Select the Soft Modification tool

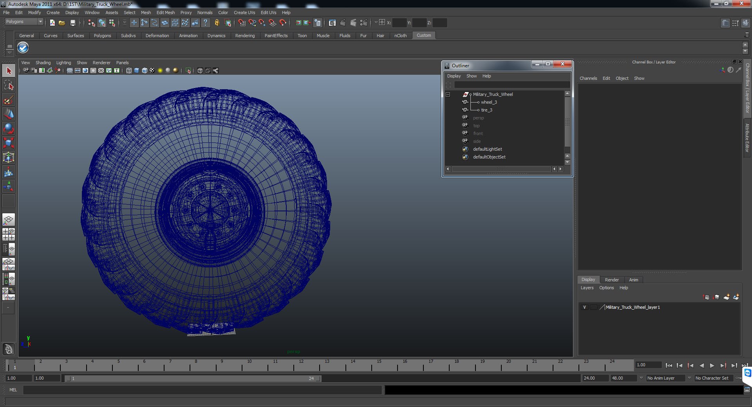point(9,172)
